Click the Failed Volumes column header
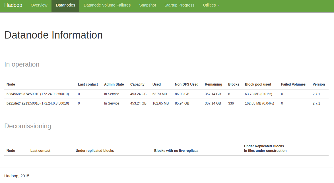334x183 pixels. tap(293, 84)
